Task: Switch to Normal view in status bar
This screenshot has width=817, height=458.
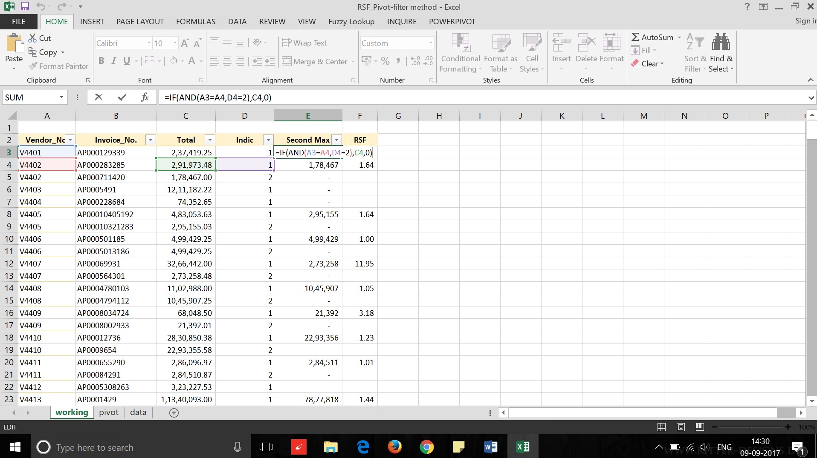Action: pyautogui.click(x=661, y=427)
